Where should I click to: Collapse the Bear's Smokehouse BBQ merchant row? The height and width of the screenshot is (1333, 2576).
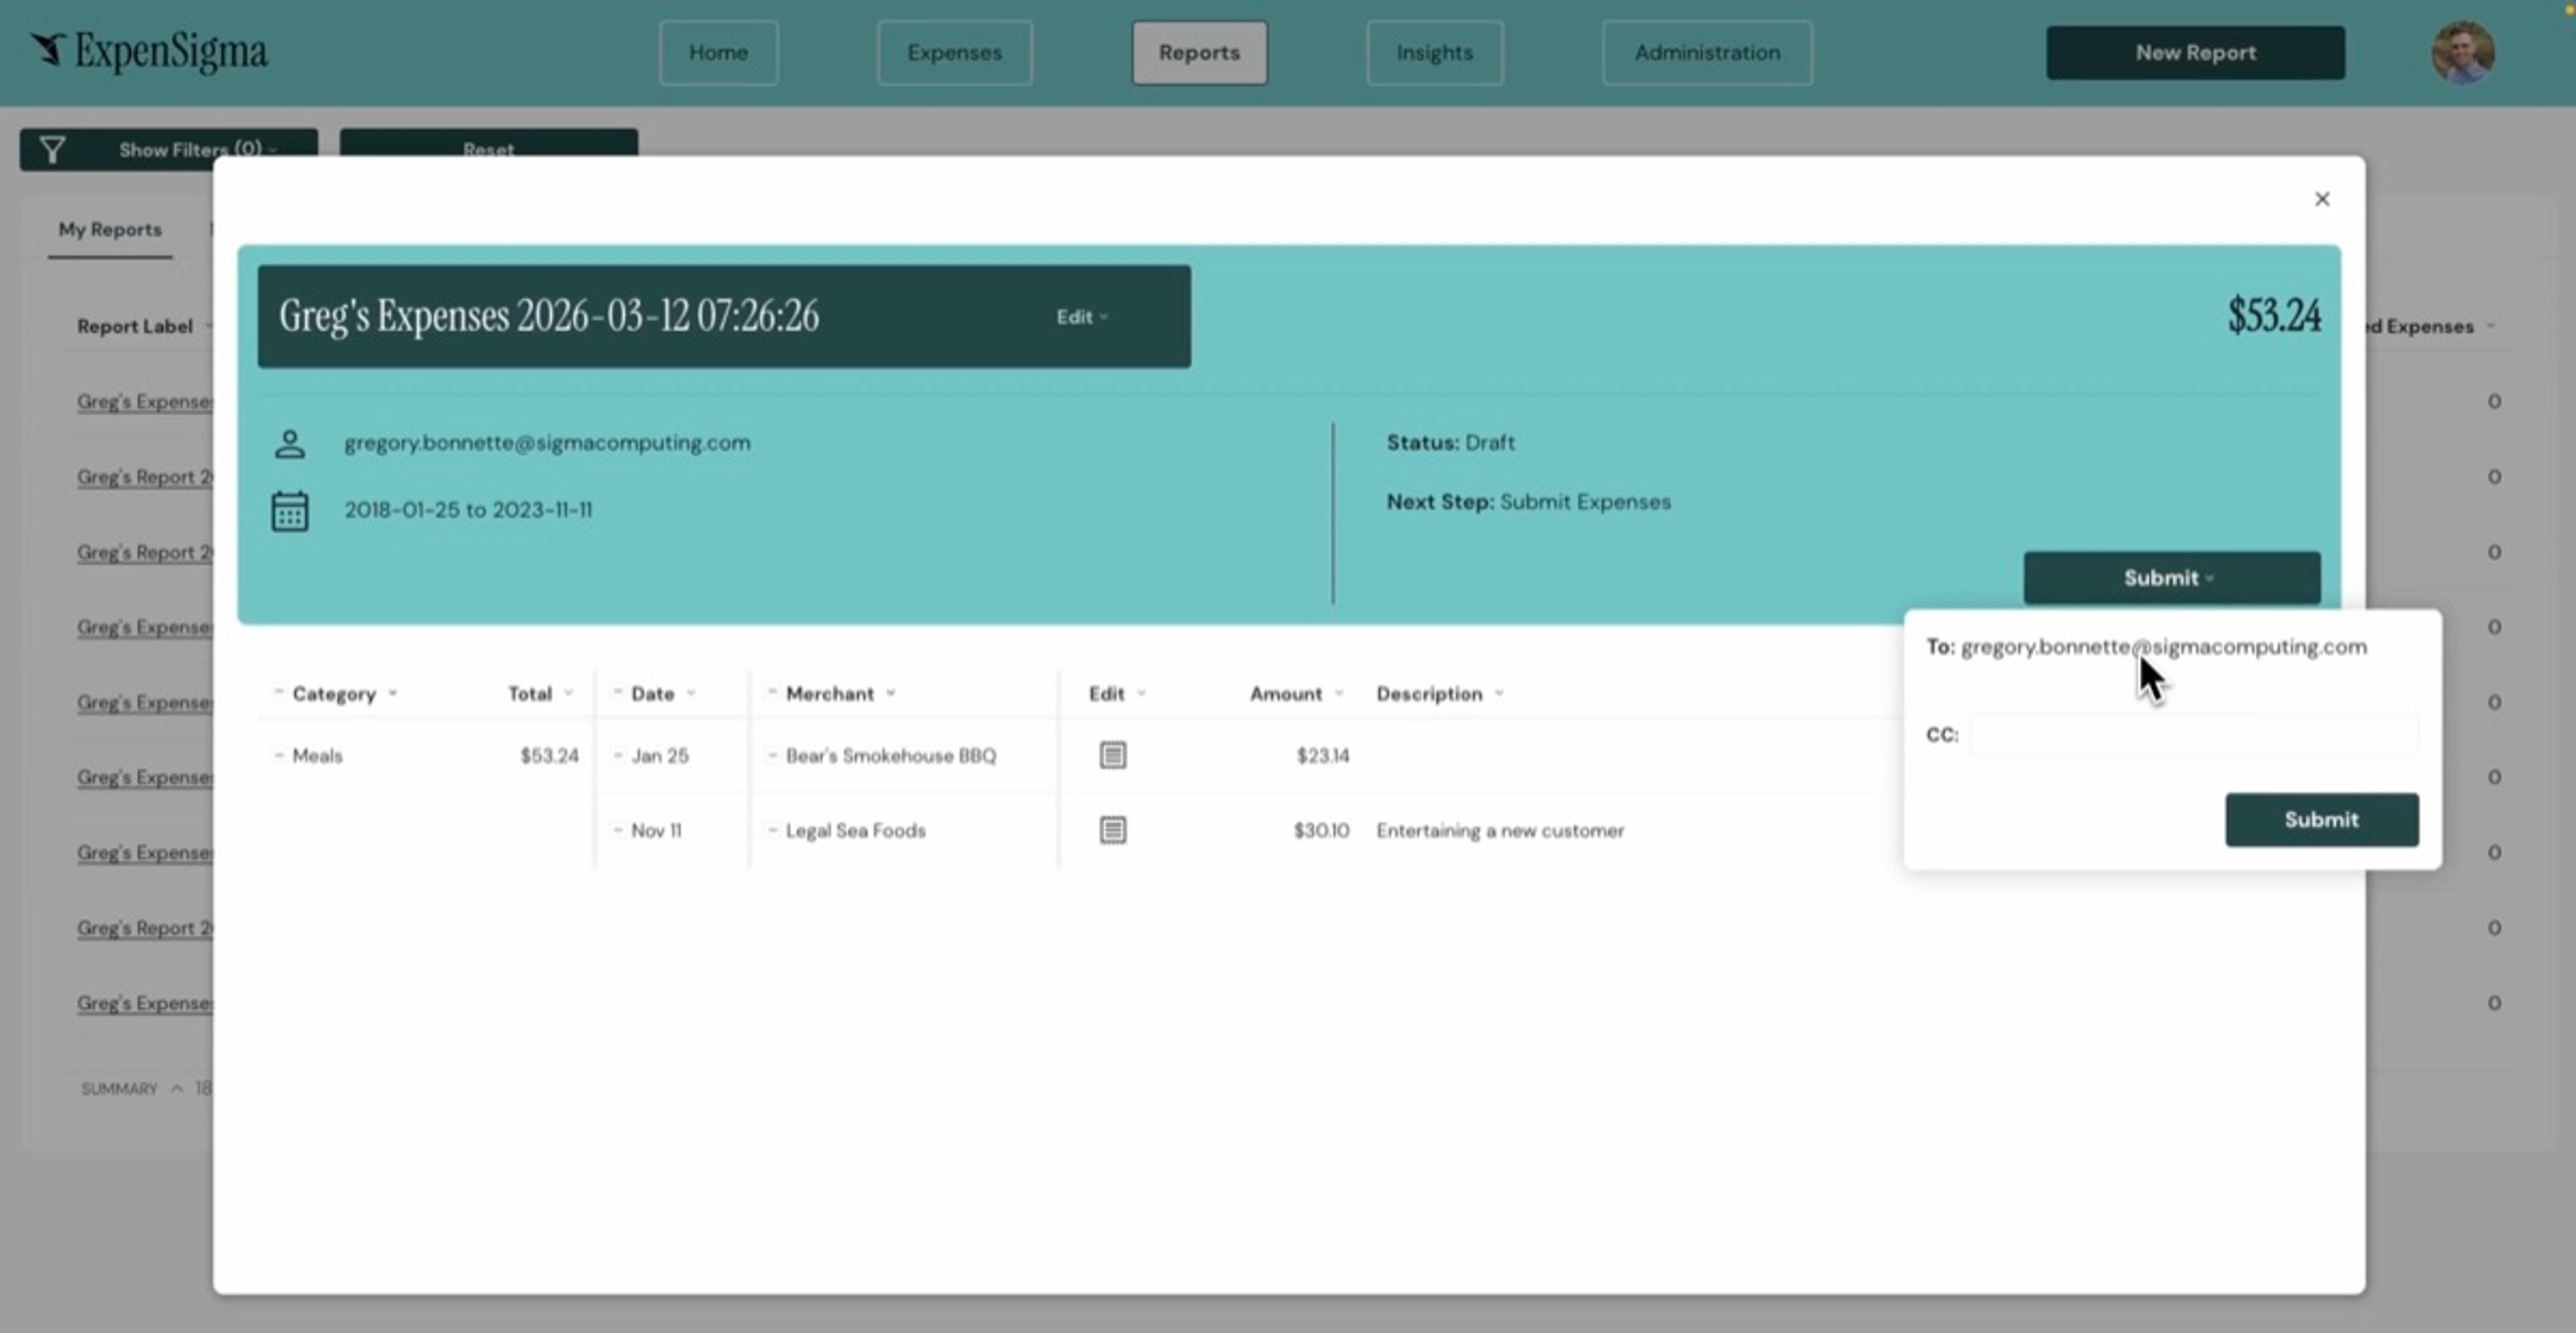click(x=772, y=755)
